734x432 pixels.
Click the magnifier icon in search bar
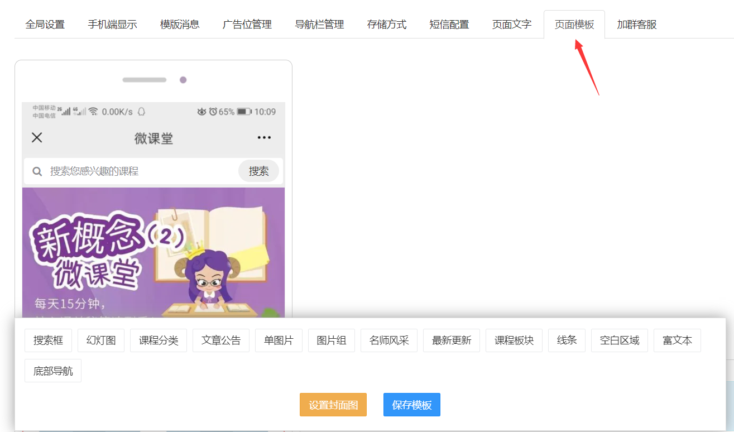pos(37,171)
